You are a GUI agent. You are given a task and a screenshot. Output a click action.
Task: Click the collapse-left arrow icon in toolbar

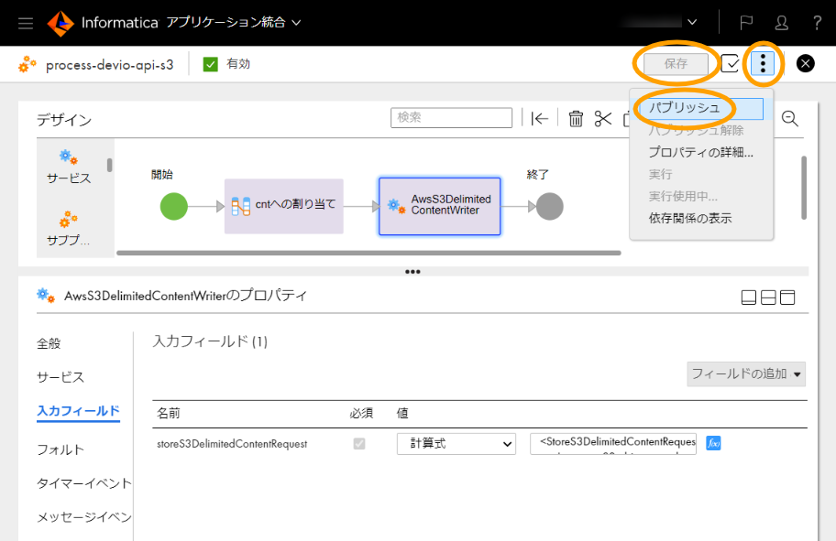(540, 117)
